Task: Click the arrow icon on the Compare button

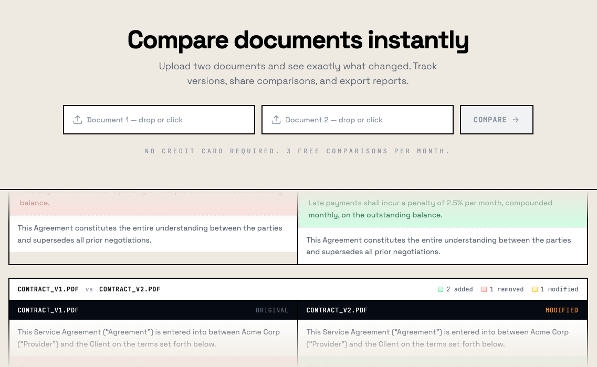Action: (x=516, y=120)
